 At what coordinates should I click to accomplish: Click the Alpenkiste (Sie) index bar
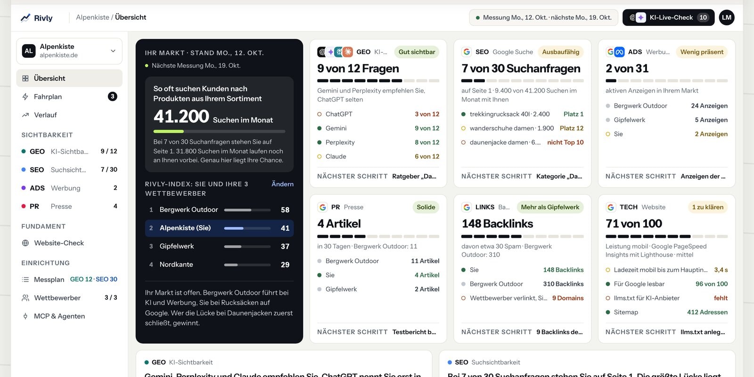247,228
